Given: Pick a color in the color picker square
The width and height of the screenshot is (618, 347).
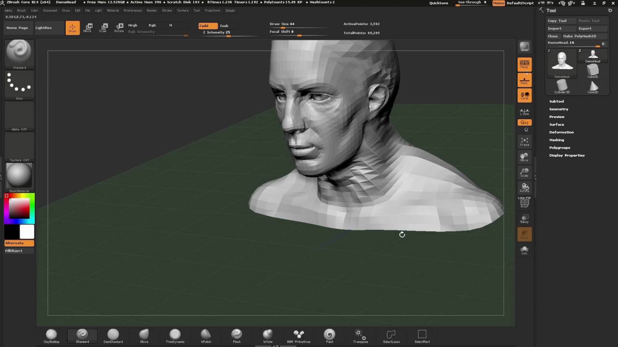Looking at the screenshot, I should 19,209.
